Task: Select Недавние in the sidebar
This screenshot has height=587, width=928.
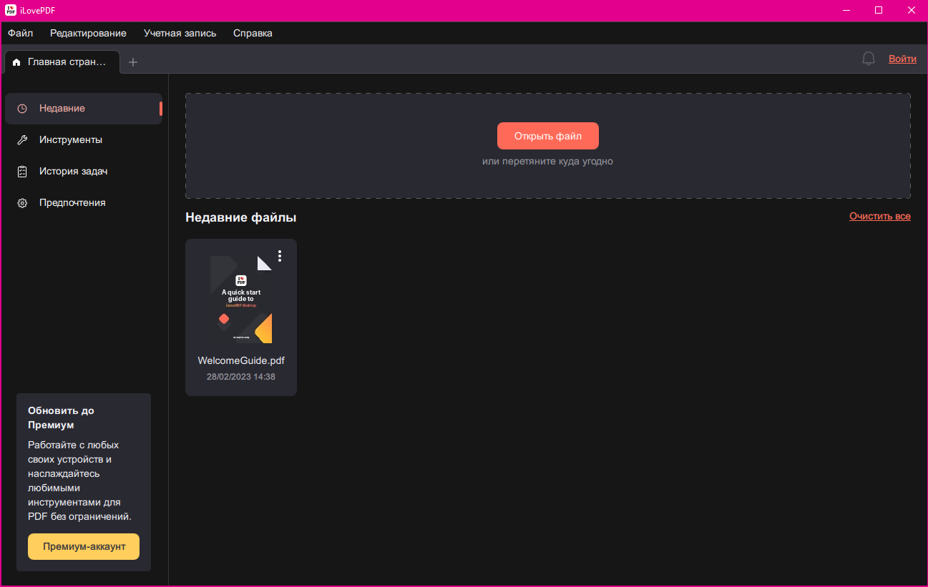Action: (x=84, y=109)
